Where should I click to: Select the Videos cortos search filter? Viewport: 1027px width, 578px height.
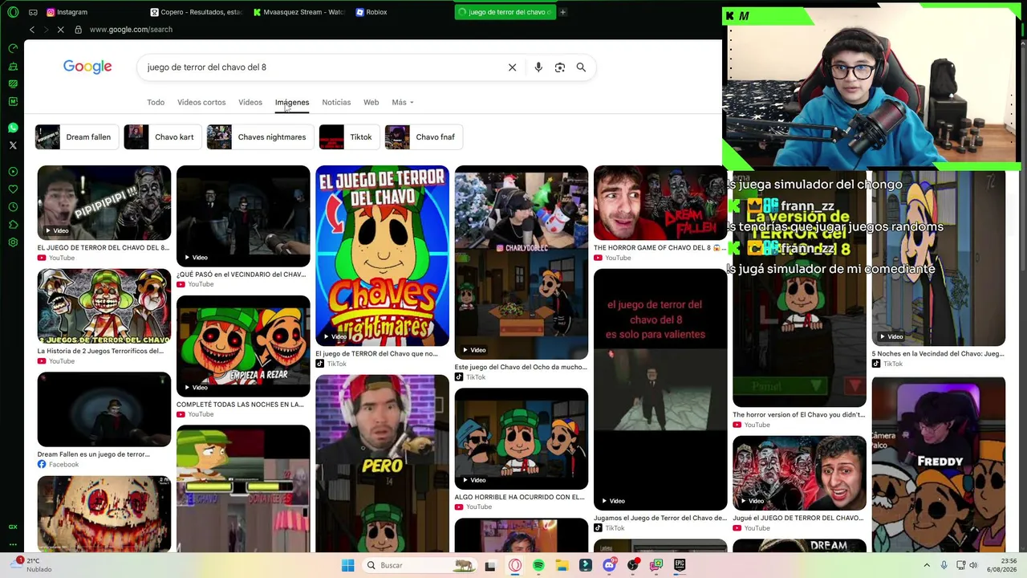[x=201, y=102]
